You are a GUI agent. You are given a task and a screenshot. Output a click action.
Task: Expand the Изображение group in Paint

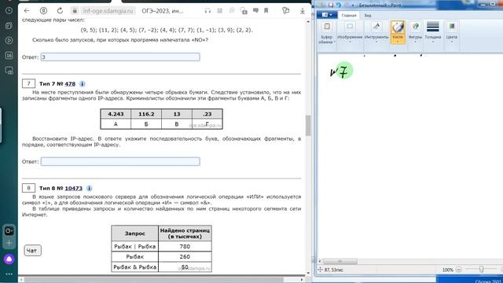pyautogui.click(x=350, y=32)
